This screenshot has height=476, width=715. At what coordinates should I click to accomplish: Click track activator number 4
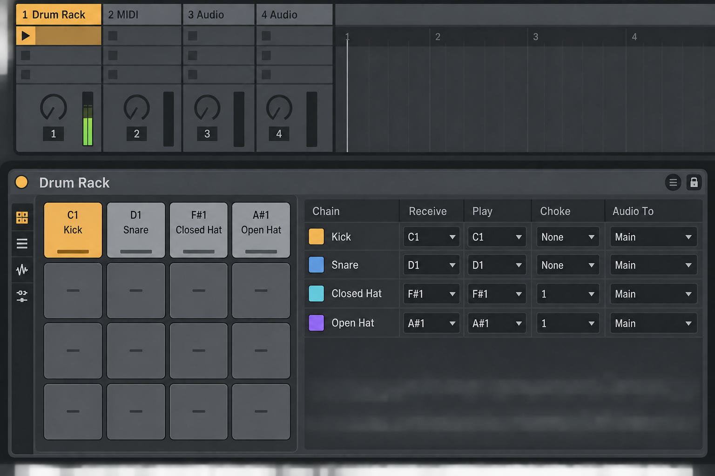tap(279, 134)
